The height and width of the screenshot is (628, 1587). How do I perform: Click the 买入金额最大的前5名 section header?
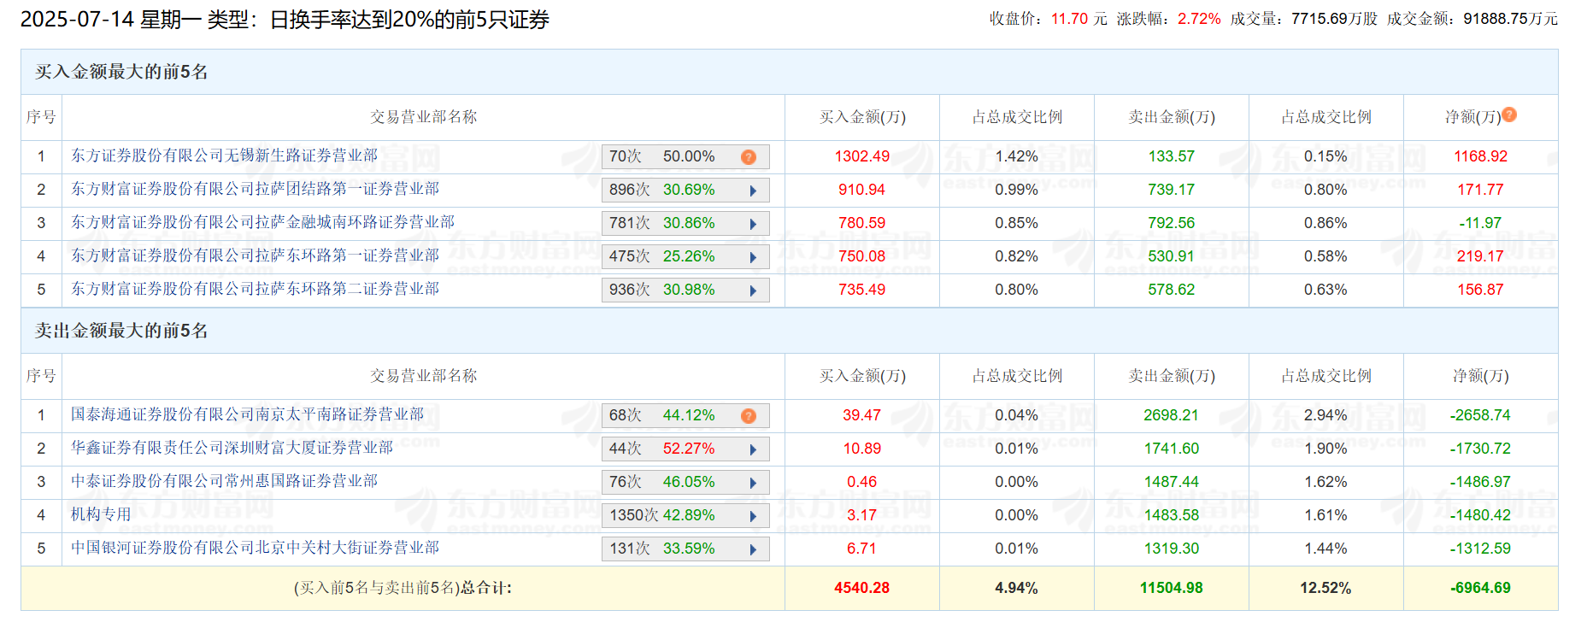(121, 72)
